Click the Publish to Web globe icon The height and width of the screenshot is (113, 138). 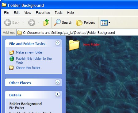point(12,59)
